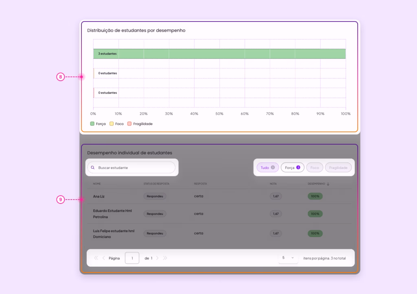The image size is (417, 294).
Task: Click the green 3 estudantes bar
Action: pyautogui.click(x=219, y=54)
